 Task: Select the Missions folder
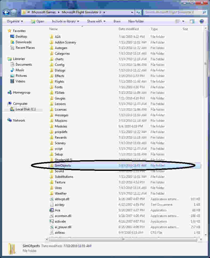pyautogui.click(x=61, y=121)
